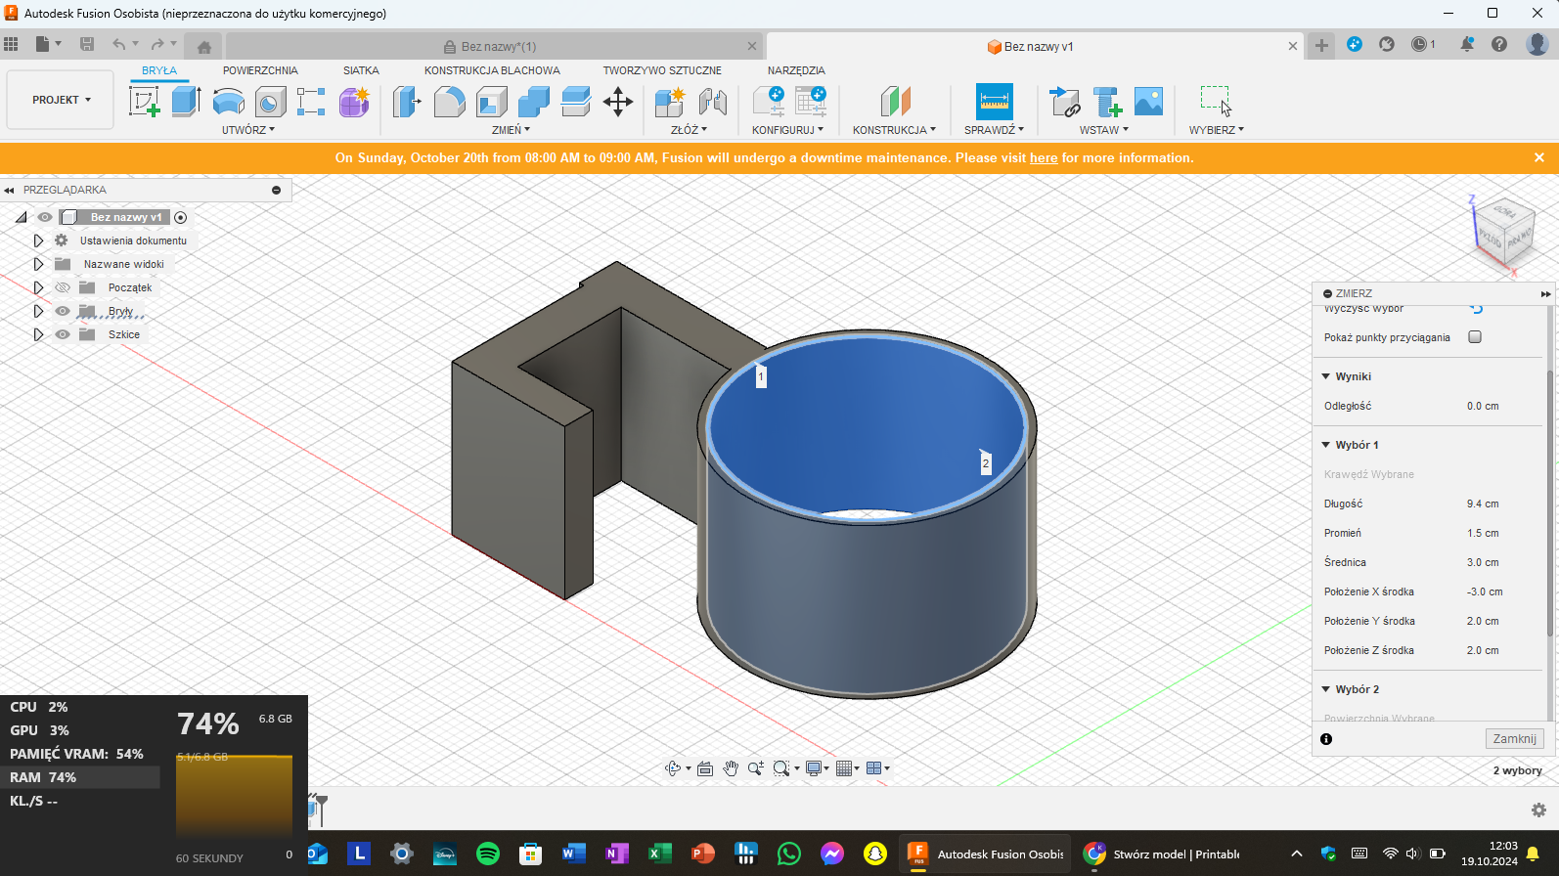Open the notifications bell icon
The image size is (1559, 876).
click(1467, 44)
